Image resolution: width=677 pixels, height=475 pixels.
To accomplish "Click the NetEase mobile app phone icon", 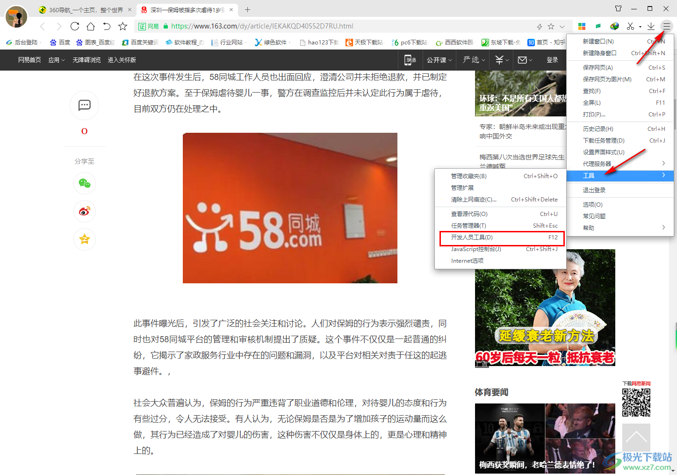I will point(411,60).
